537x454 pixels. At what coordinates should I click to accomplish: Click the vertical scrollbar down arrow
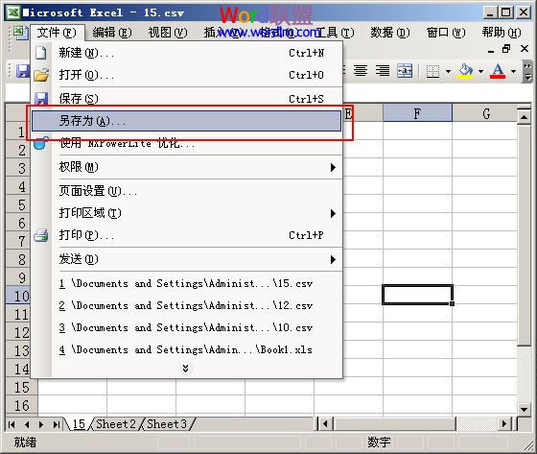pos(524,409)
